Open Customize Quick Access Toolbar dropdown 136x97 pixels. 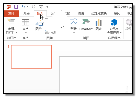pos(47,7)
